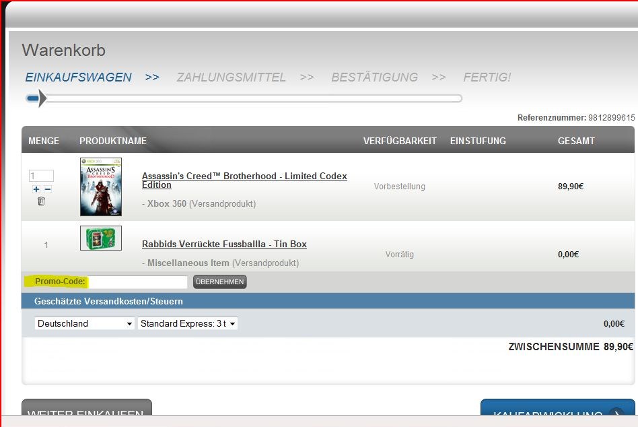This screenshot has height=427, width=638.
Task: Click the Referenznummer 9812899615 text
Action: tap(575, 118)
